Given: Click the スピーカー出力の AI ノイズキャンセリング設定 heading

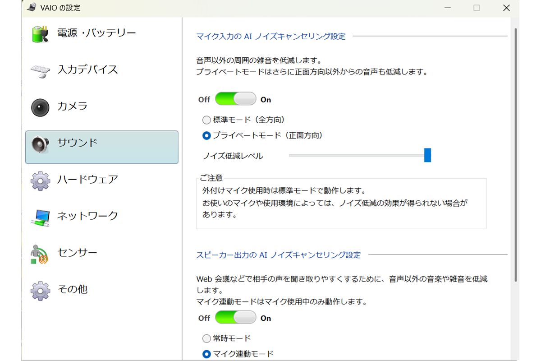Looking at the screenshot, I should (x=279, y=255).
